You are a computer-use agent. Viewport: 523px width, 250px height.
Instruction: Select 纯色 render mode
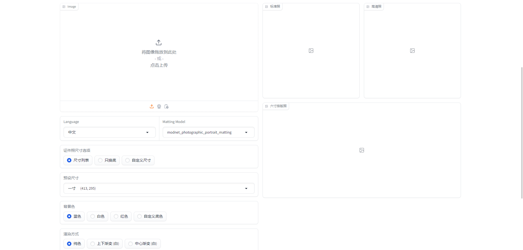tap(74, 243)
